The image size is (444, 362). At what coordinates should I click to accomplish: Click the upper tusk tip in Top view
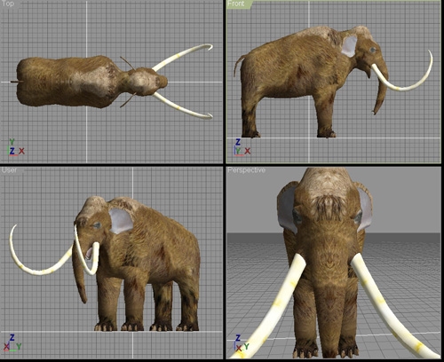210,46
